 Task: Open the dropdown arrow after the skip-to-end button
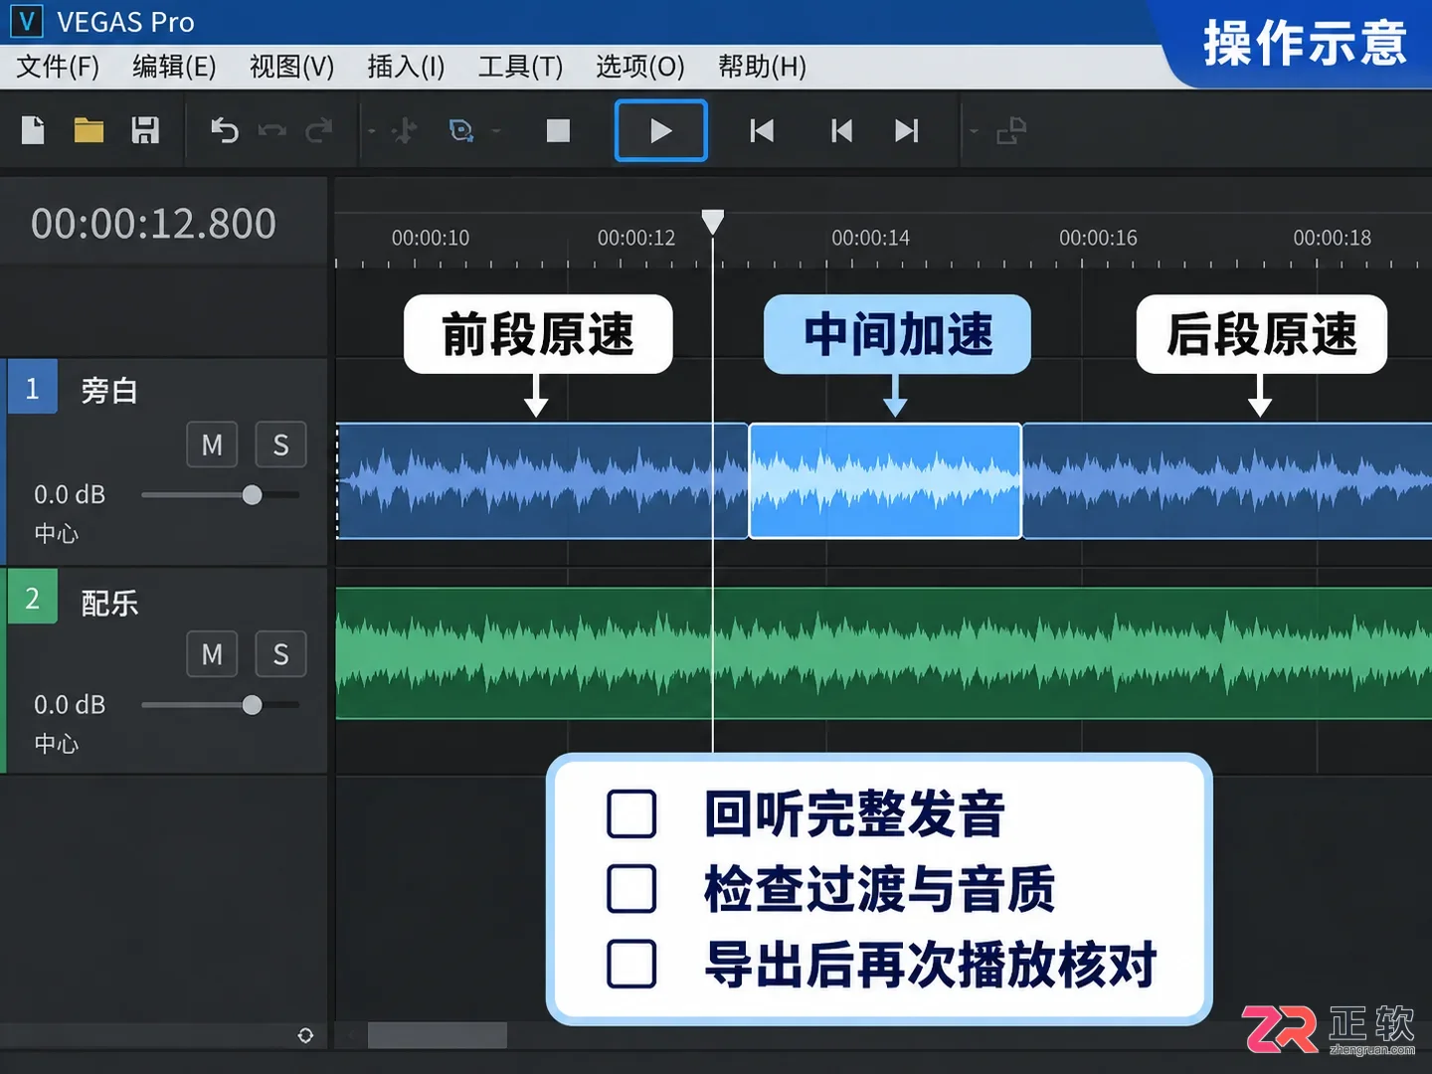974,131
